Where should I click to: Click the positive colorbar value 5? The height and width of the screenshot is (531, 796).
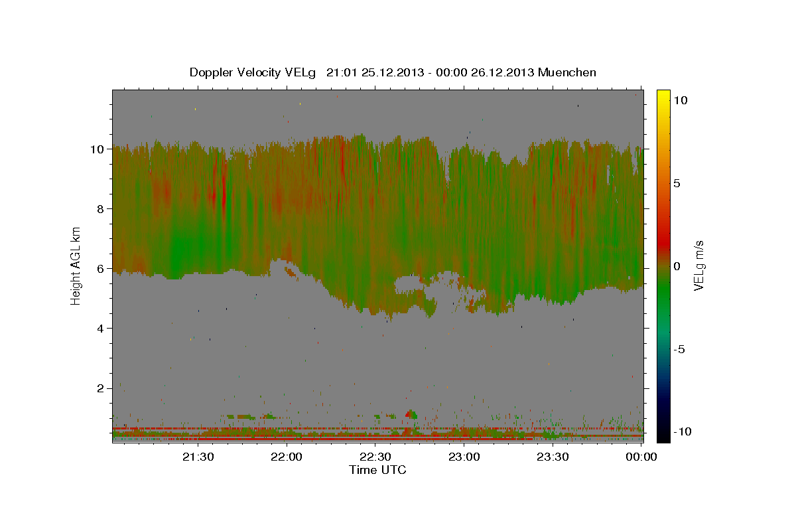(677, 183)
